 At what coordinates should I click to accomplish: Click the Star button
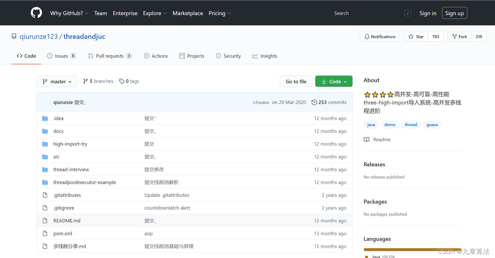pos(416,37)
